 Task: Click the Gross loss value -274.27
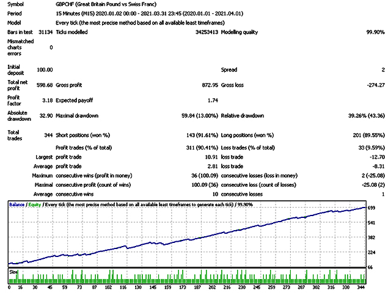pos(376,85)
